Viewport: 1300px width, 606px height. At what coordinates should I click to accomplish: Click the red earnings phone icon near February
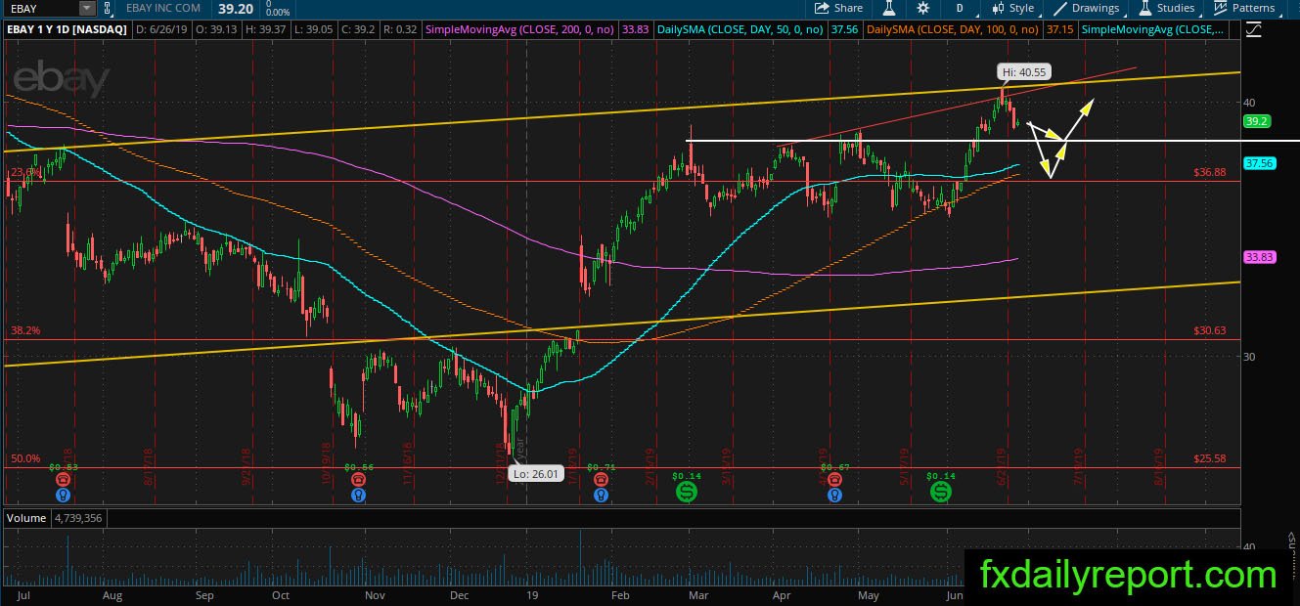599,480
